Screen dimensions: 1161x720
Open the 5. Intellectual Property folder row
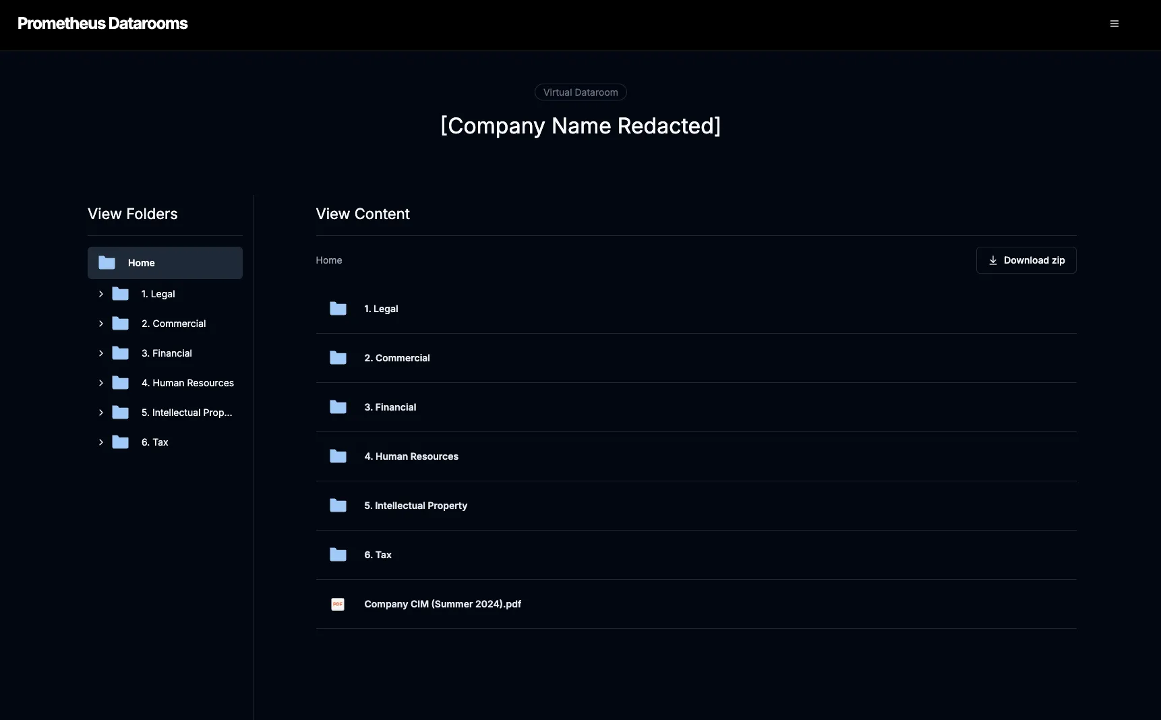pos(415,506)
